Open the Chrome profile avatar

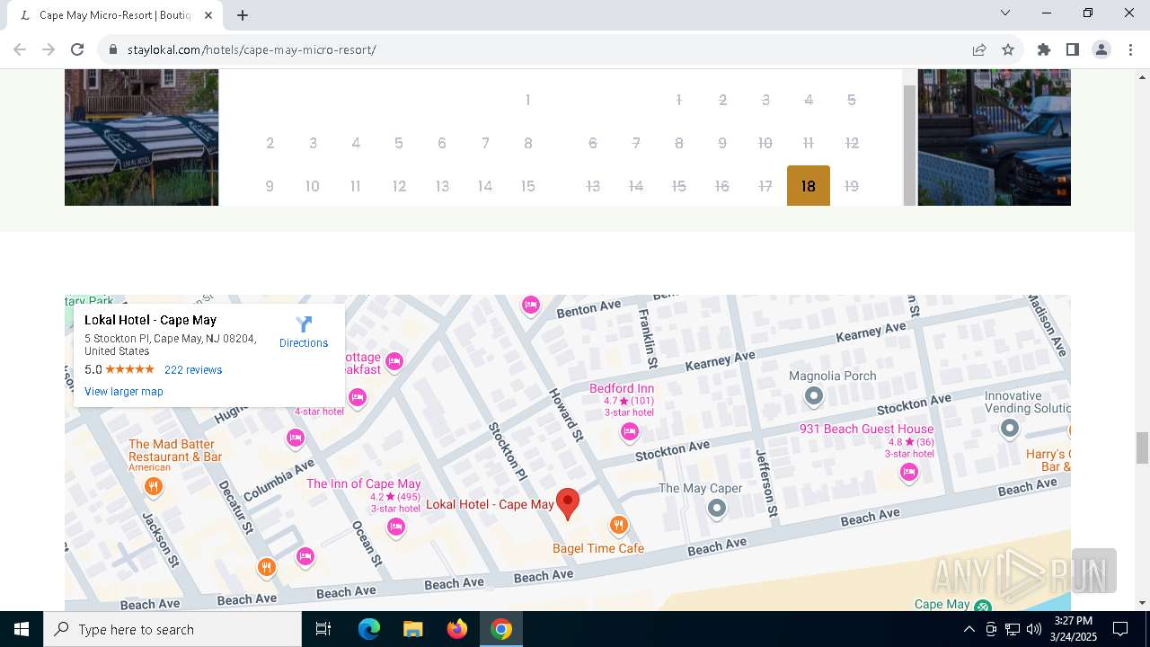1101,49
